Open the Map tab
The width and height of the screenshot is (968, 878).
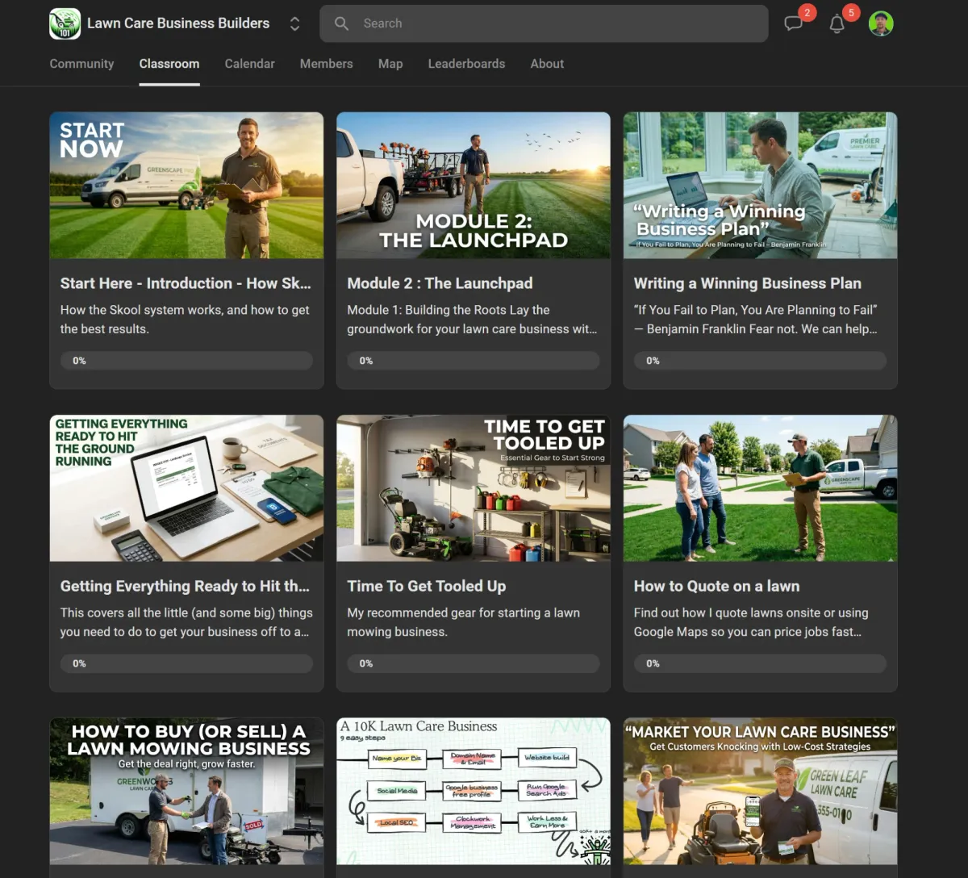390,64
